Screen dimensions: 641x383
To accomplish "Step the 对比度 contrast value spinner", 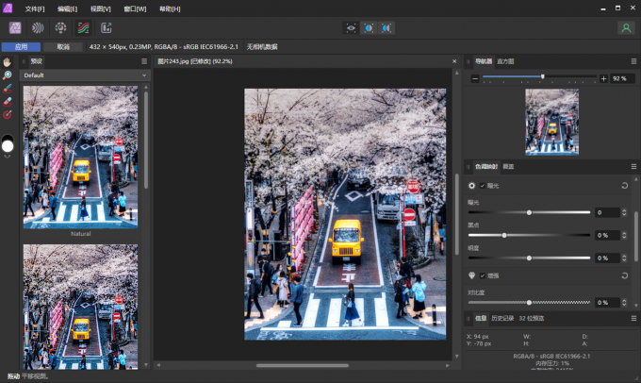I will 624,303.
